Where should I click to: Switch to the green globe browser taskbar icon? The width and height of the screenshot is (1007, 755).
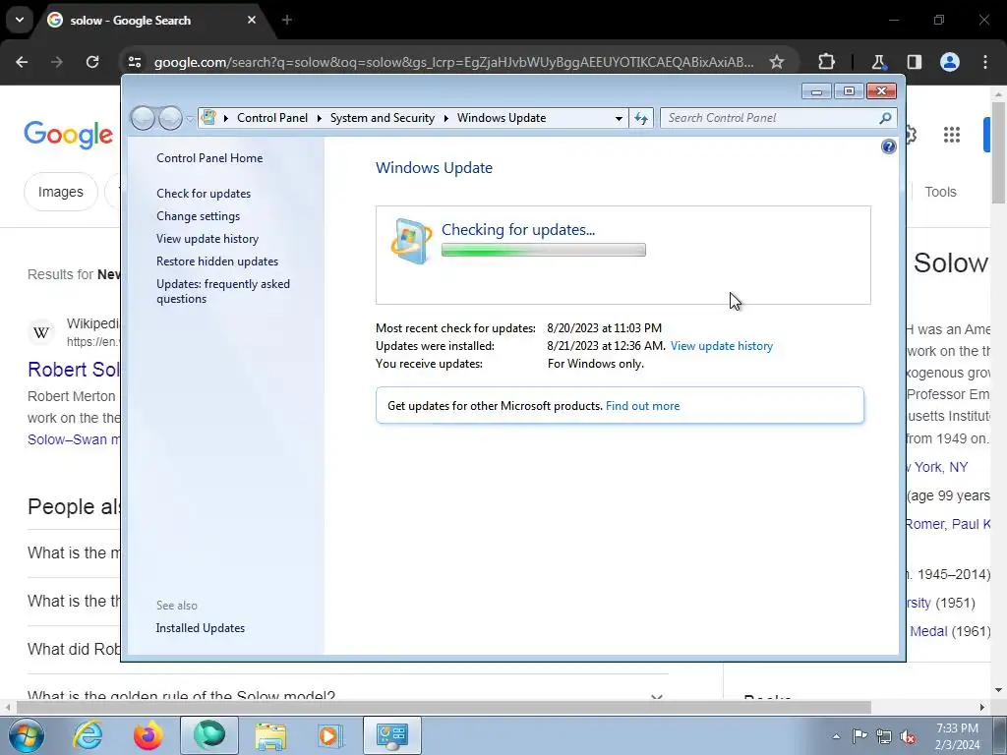pyautogui.click(x=209, y=735)
